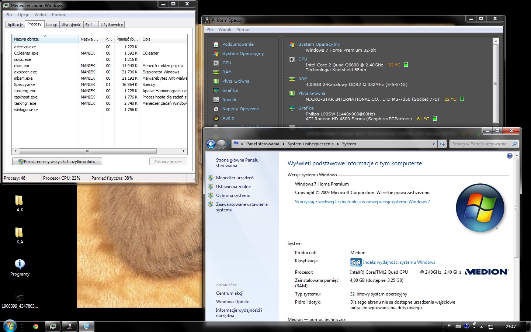
Task: Click the Zakończ proces button
Action: click(x=168, y=162)
